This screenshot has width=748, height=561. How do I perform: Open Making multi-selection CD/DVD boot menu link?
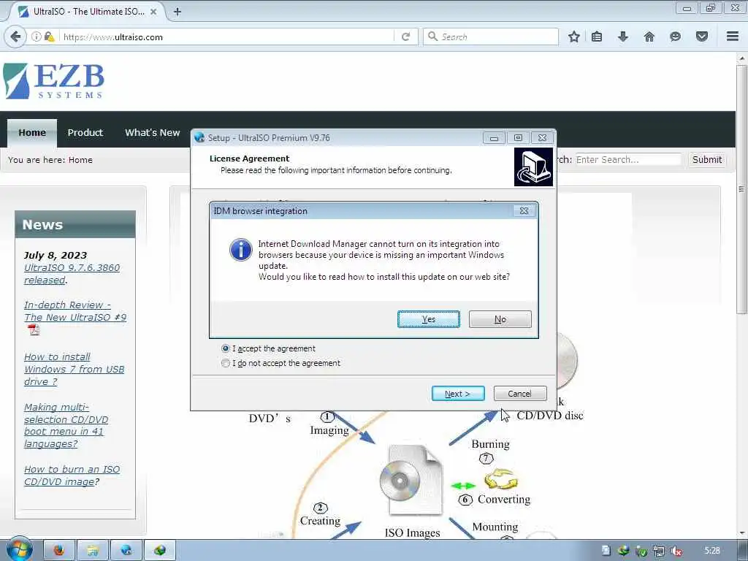pyautogui.click(x=66, y=426)
